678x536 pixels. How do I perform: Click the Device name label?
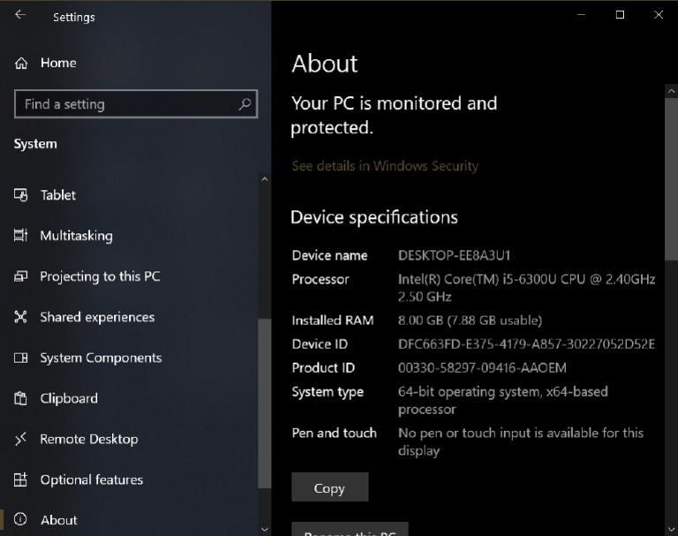pos(329,255)
